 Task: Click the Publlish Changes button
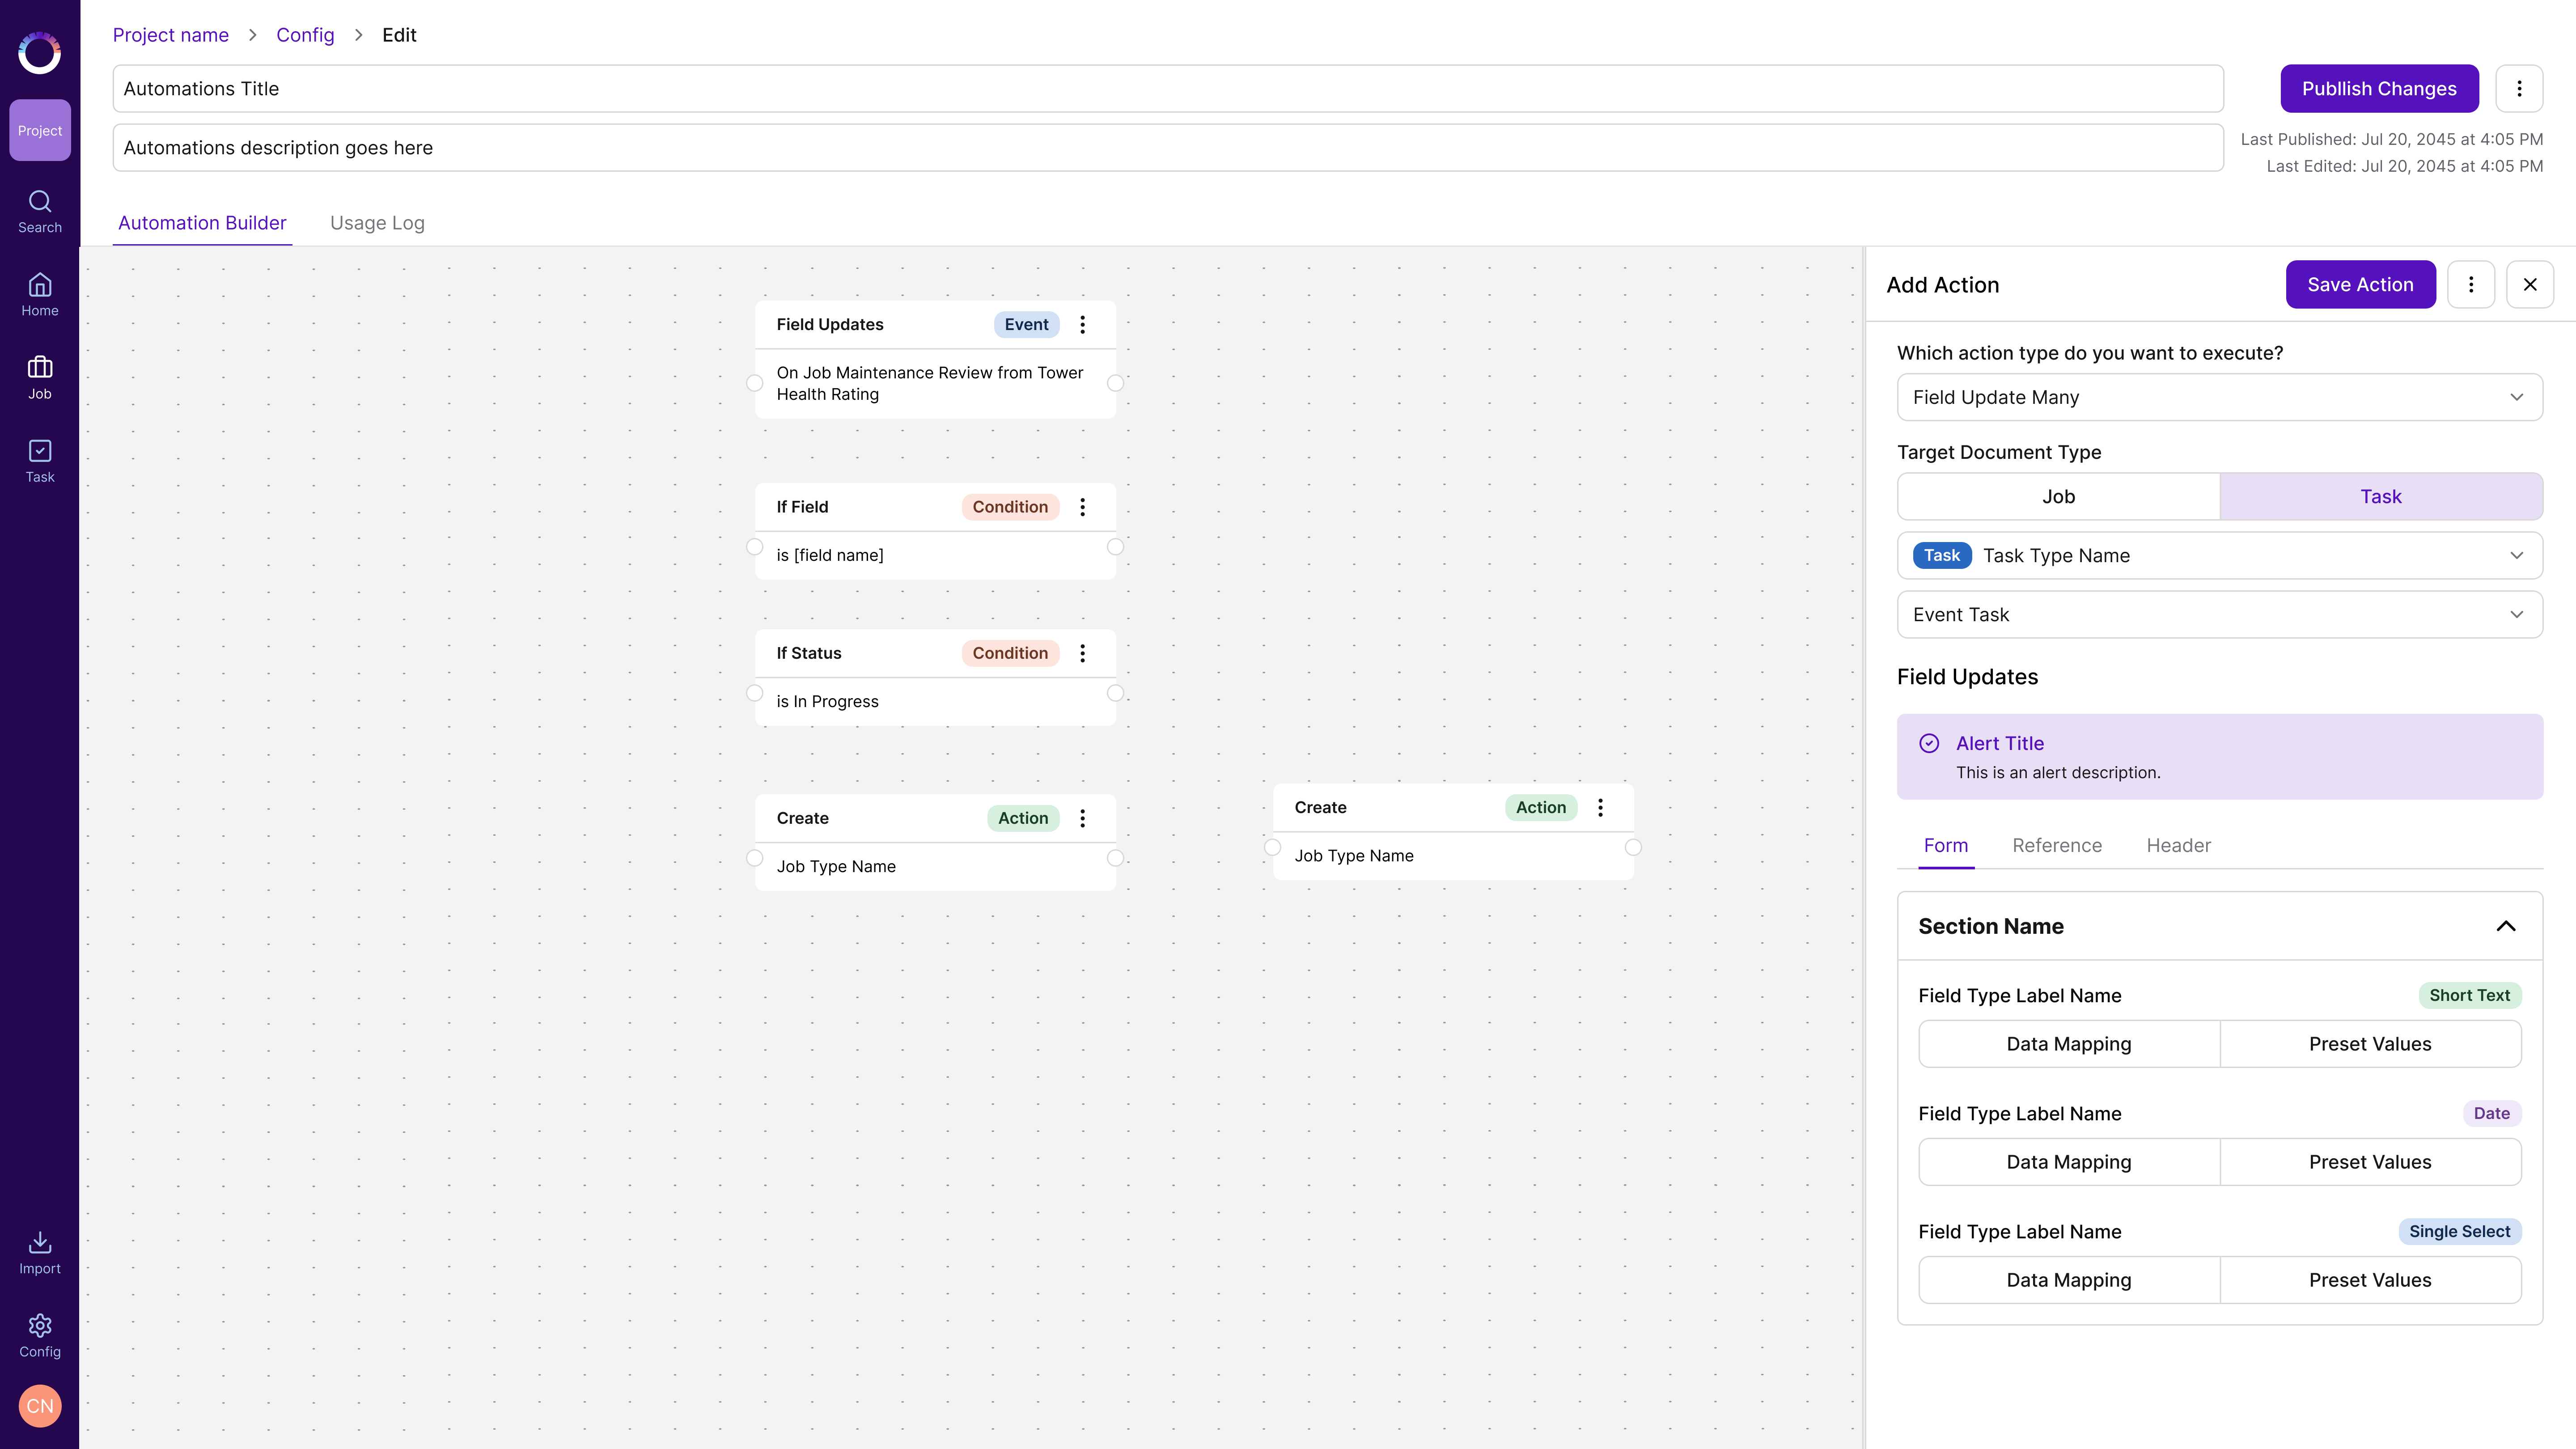click(x=2379, y=88)
